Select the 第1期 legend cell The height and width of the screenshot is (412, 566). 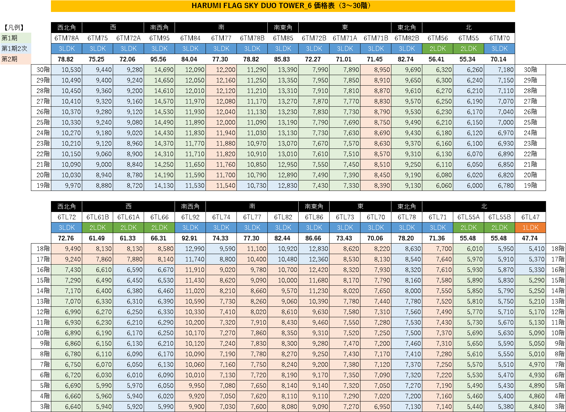16,38
